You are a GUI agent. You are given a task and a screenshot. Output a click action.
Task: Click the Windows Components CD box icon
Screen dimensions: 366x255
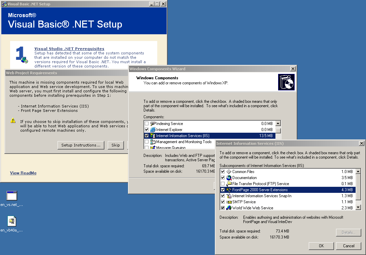coord(286,82)
